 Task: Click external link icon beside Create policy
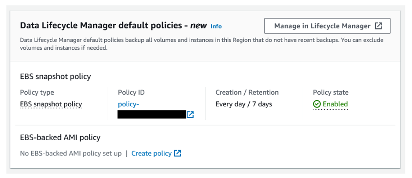(x=178, y=153)
